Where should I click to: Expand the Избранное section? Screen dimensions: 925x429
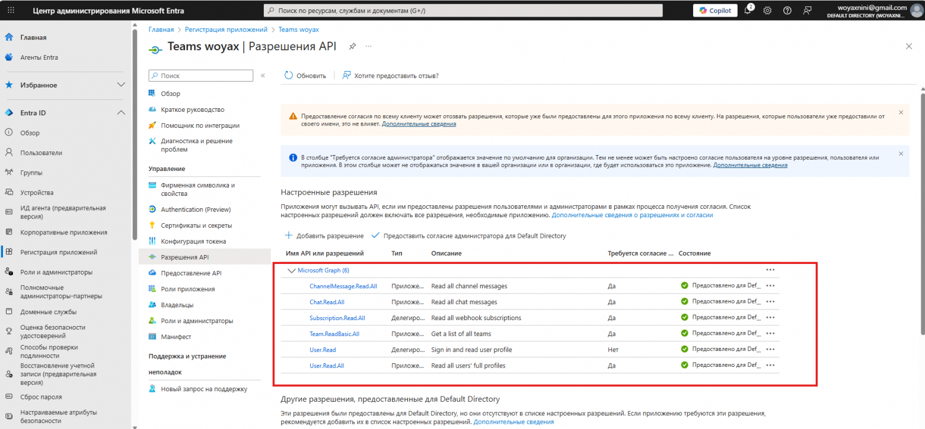click(x=121, y=85)
